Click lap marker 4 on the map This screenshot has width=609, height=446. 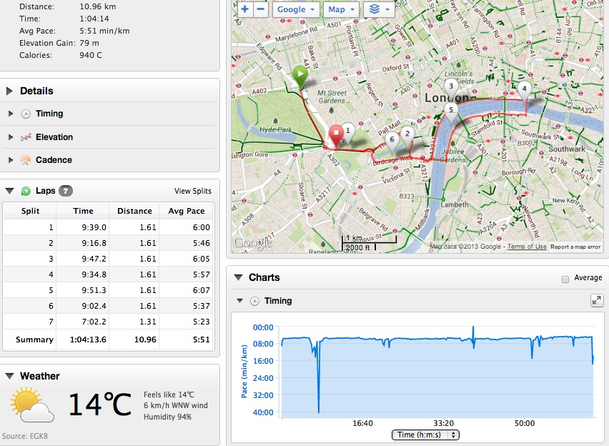tap(525, 90)
